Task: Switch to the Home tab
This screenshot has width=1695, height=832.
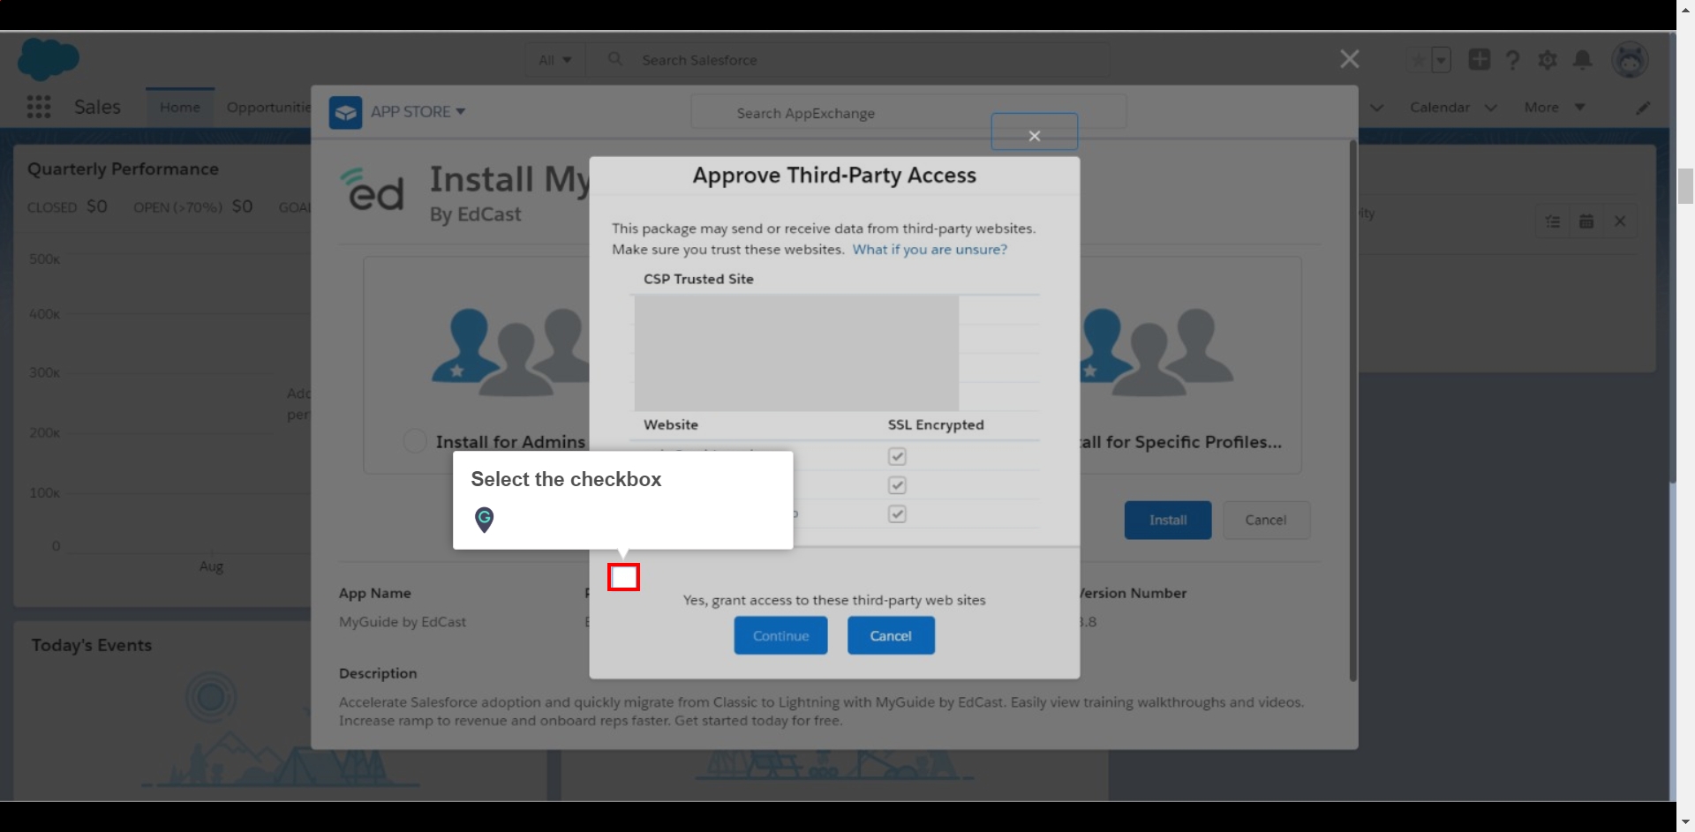Action: point(180,107)
